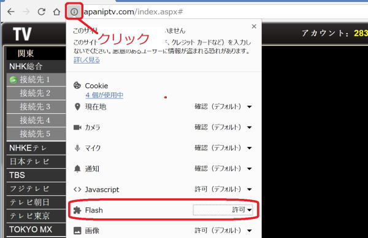Image resolution: width=368 pixels, height=238 pixels.
Task: Open the 4 個が使用中 cookies link
Action: tap(104, 95)
